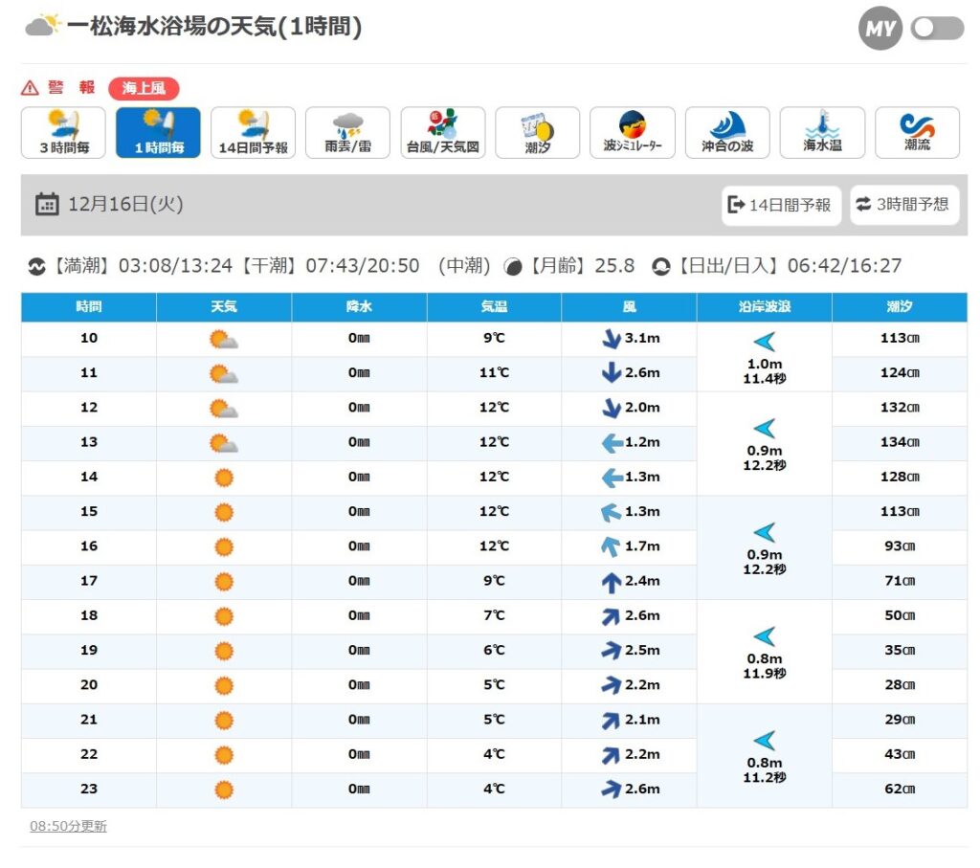Open the 3時間毎 forecast icon
980x868 pixels.
pyautogui.click(x=63, y=132)
